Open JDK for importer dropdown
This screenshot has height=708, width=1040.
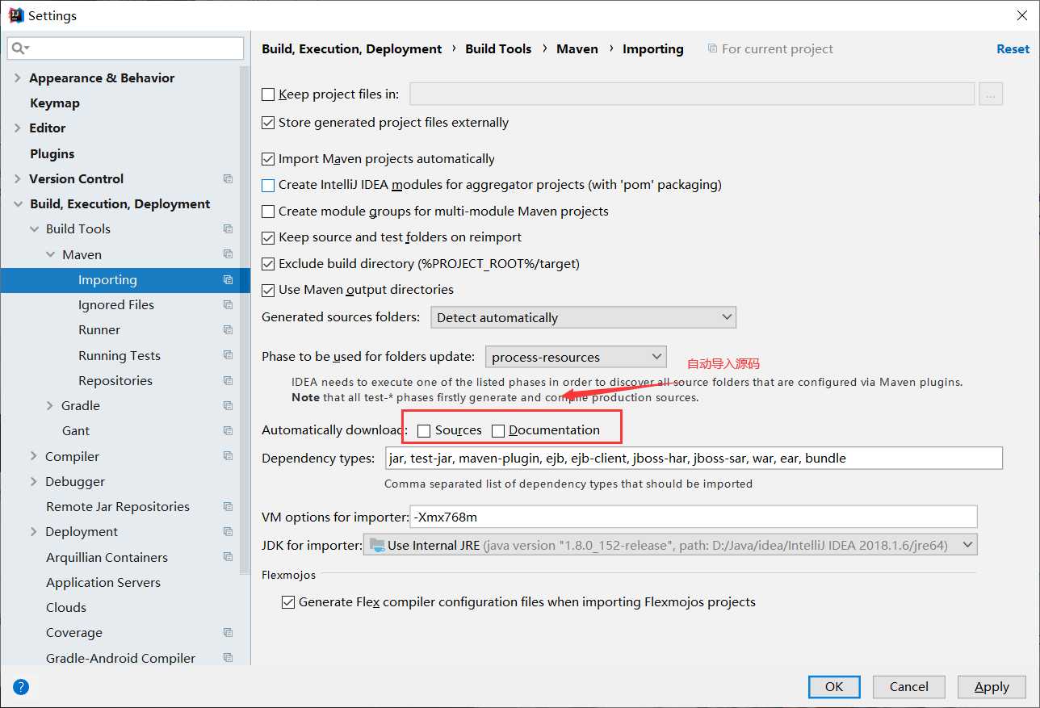[670, 545]
